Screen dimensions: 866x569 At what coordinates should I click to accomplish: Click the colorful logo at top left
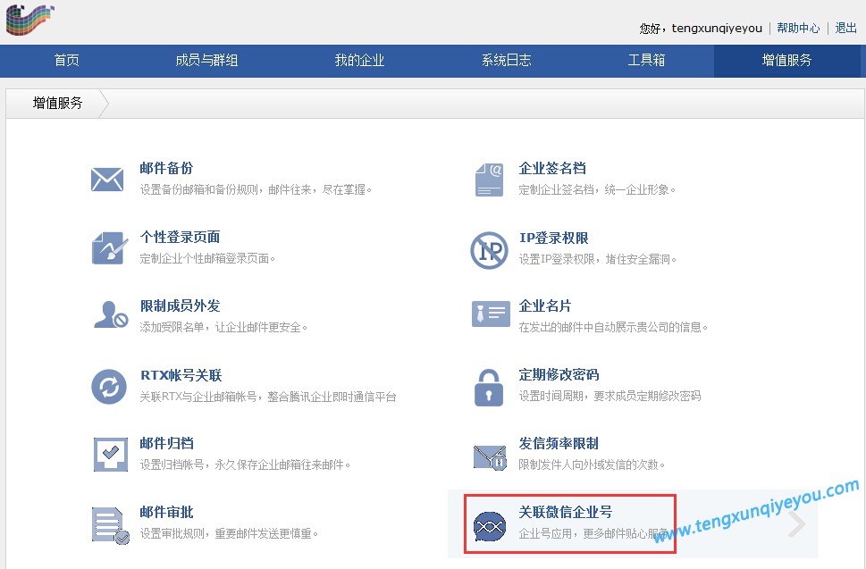[29, 20]
